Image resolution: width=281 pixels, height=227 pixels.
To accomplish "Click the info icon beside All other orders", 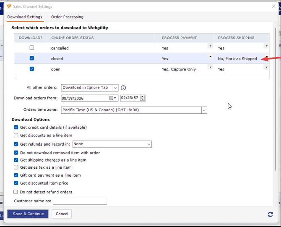I will pyautogui.click(x=123, y=88).
